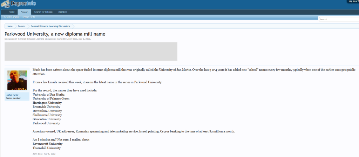The width and height of the screenshot is (359, 157).
Task: Click the line From a few Emails received
Action: click(97, 82)
